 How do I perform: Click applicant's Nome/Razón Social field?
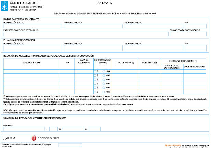(33, 26)
